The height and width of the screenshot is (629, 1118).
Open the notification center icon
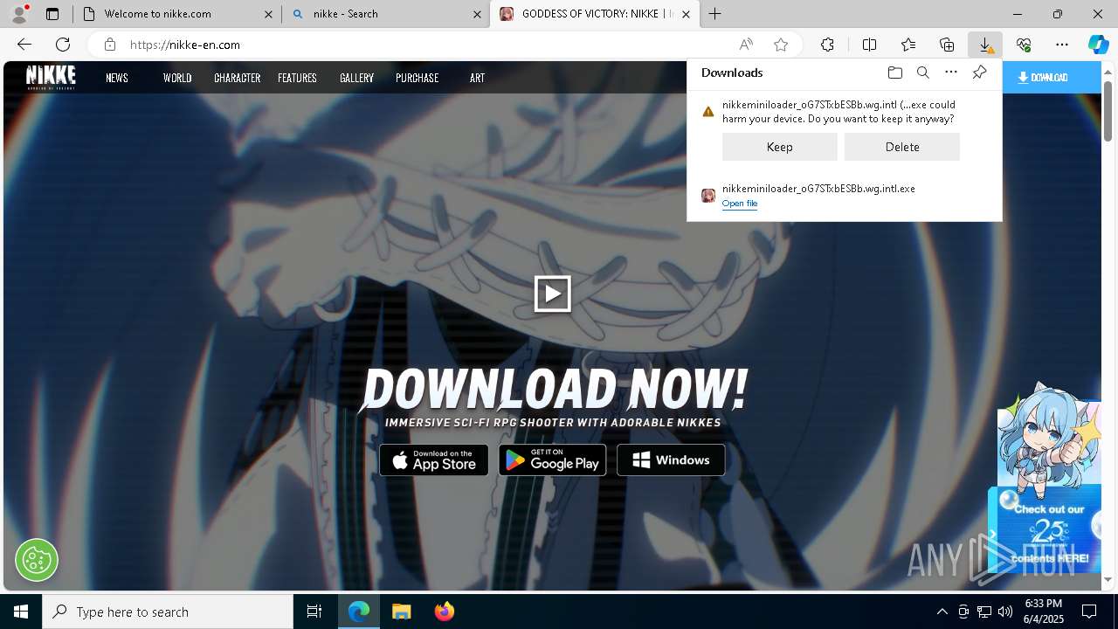pos(1089,612)
